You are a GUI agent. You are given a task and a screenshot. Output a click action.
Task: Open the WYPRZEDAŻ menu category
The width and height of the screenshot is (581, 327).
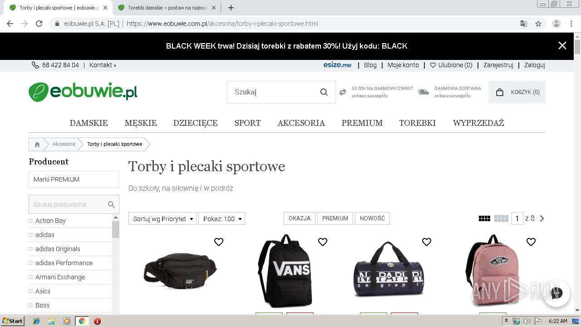pos(478,123)
